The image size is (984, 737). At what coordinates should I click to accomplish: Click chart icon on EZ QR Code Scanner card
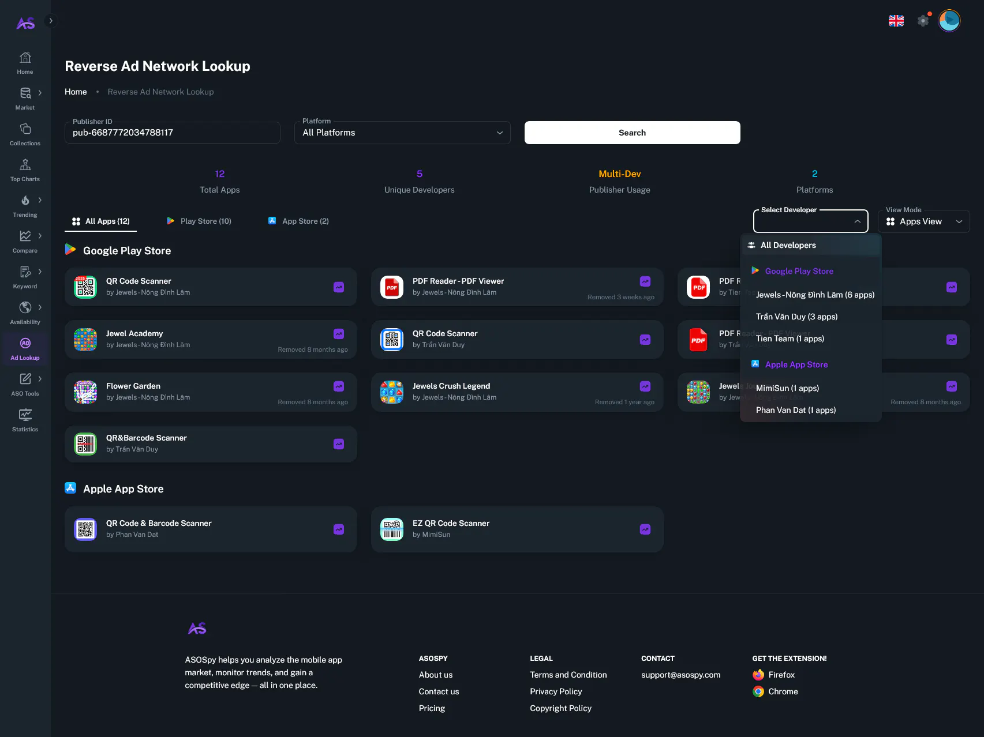(645, 529)
